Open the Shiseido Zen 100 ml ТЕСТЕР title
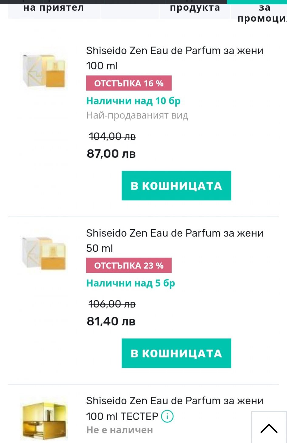The image size is (287, 443). click(x=175, y=408)
